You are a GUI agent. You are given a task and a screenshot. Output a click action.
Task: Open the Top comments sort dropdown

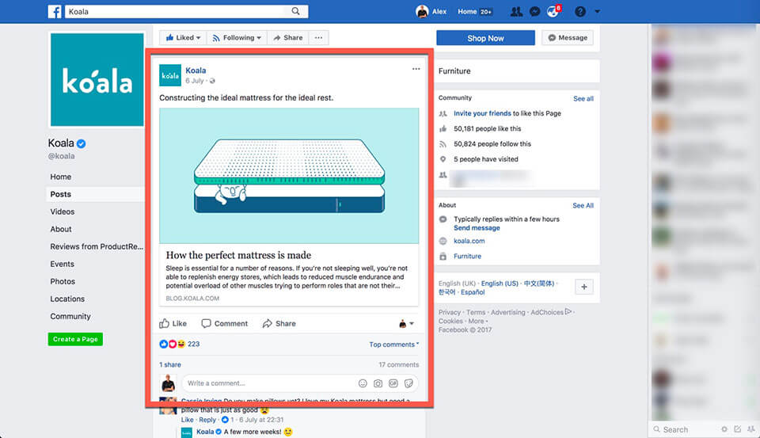click(x=393, y=345)
